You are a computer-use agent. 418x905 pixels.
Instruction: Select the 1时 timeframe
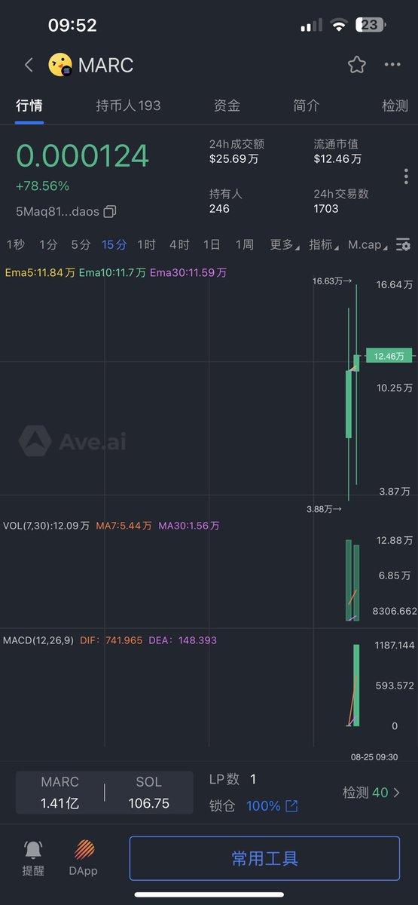pos(146,244)
